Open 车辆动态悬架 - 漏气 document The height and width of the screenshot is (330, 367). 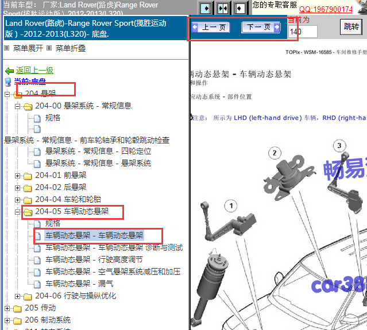(x=79, y=284)
